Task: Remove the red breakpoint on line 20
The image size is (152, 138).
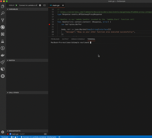Action: click(50, 24)
